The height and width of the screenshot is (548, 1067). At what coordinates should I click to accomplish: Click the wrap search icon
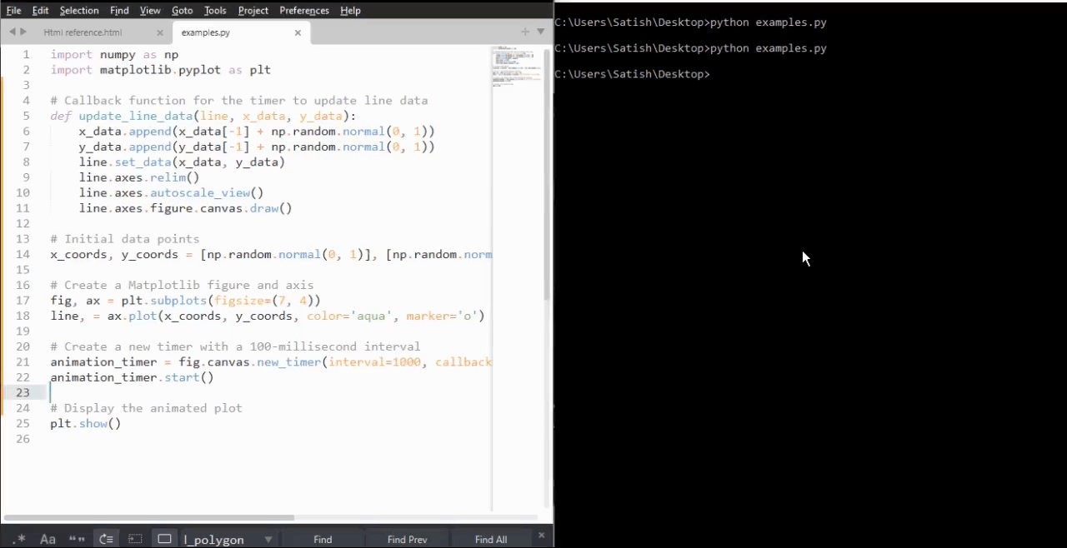tap(106, 539)
